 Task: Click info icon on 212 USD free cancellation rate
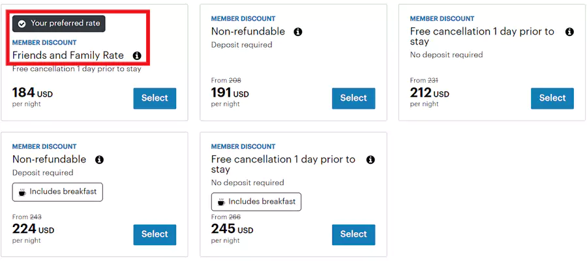click(x=569, y=32)
